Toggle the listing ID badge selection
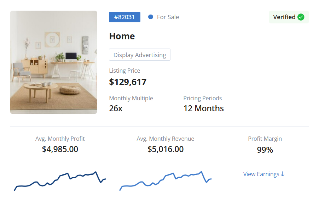Screen dimensions: 319x212 click(124, 17)
